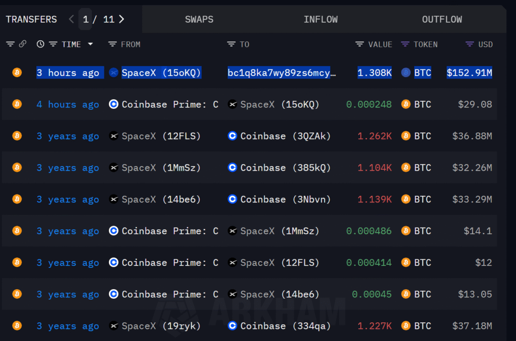
Task: Open SpaceX (12FLS) sender entity
Action: [x=161, y=136]
